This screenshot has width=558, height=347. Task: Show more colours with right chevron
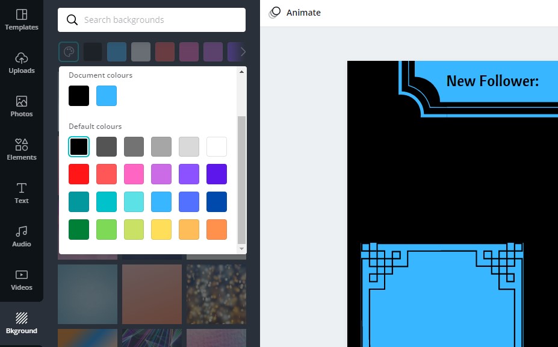click(x=243, y=52)
